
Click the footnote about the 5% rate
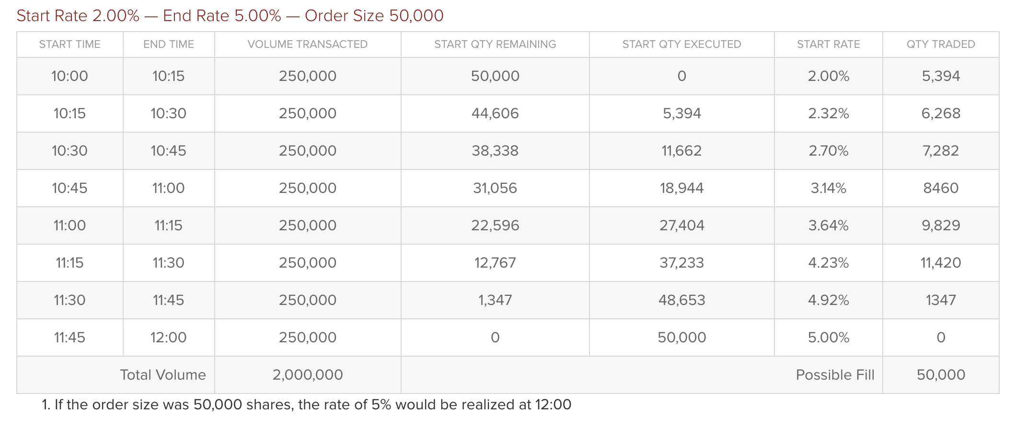(x=307, y=405)
